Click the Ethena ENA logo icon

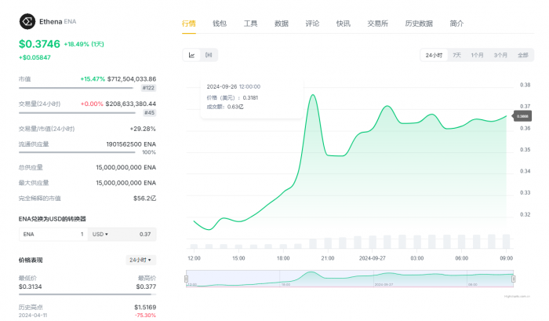click(27, 21)
